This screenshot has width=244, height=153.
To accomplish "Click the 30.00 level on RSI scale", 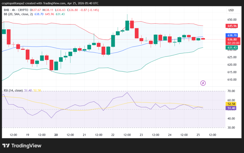I will (231, 128).
